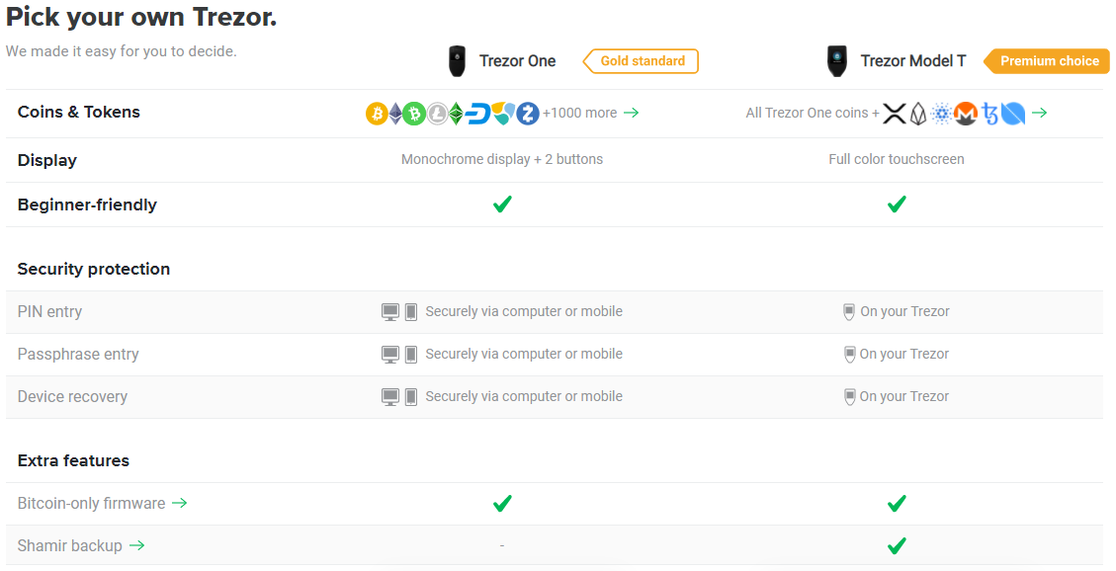Image resolution: width=1116 pixels, height=571 pixels.
Task: Click the black XRP coin icon
Action: tap(894, 114)
